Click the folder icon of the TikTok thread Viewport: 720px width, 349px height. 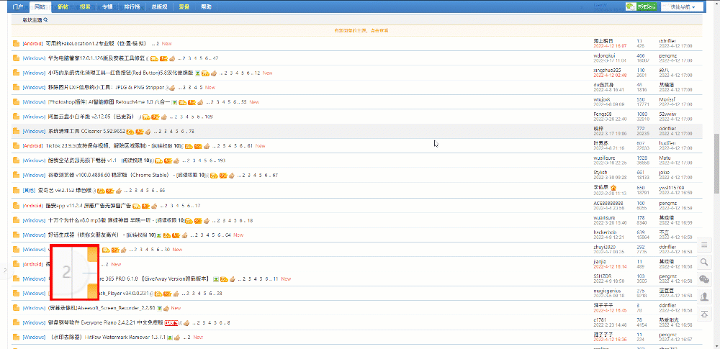[16, 146]
